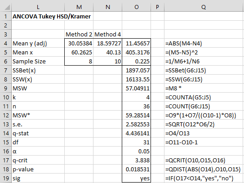This screenshot has height=183, width=244.
Task: Select cell with value 11.45657
Action: [136, 43]
